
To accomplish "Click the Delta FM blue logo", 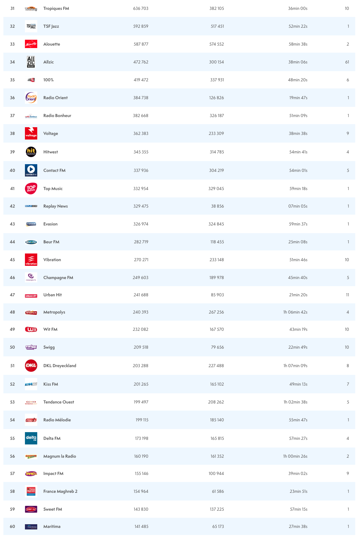I will (31, 438).
